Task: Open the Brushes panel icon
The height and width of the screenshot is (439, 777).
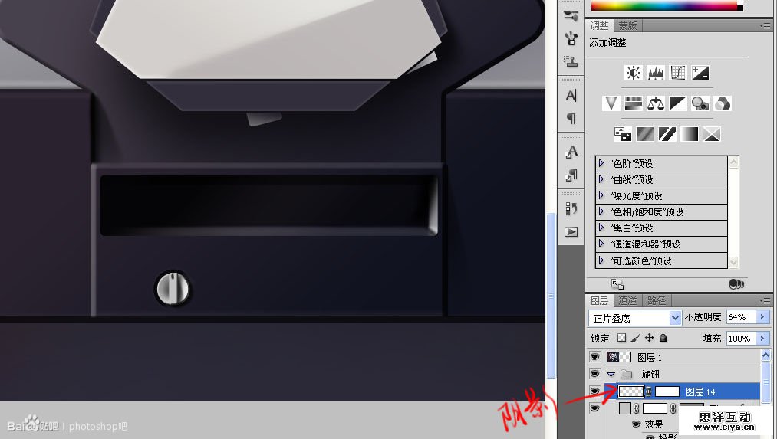Action: click(x=571, y=15)
